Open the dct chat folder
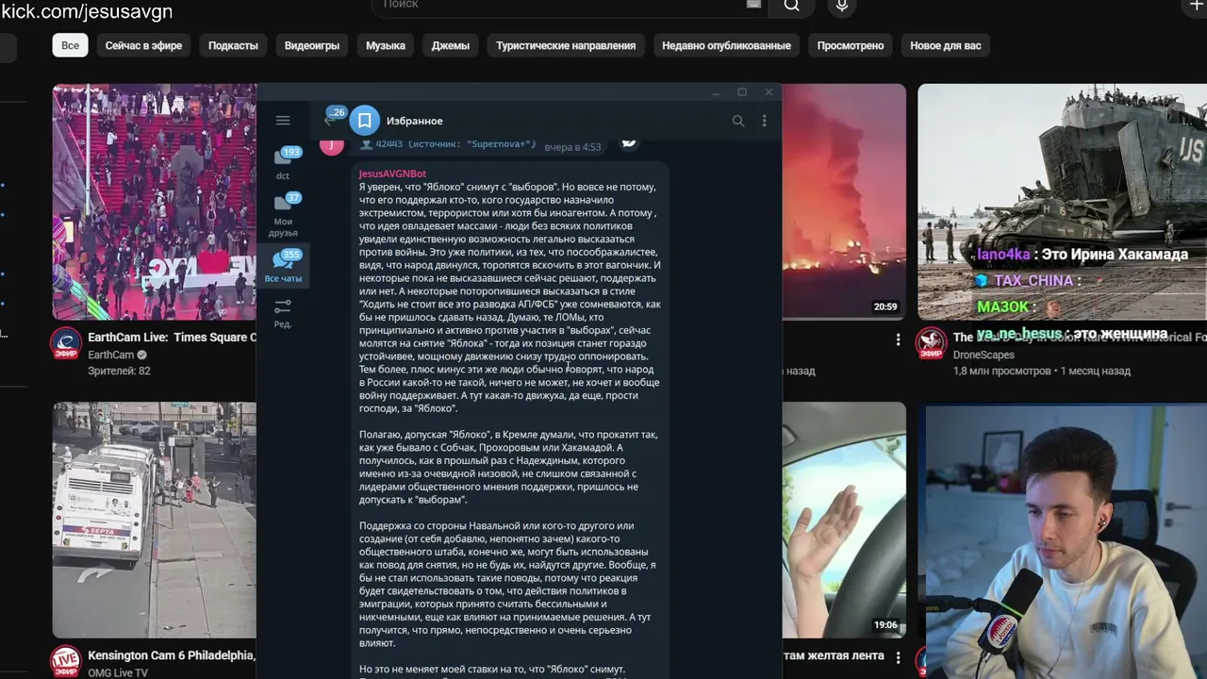Screen dimensions: 1207x679 click(x=283, y=163)
